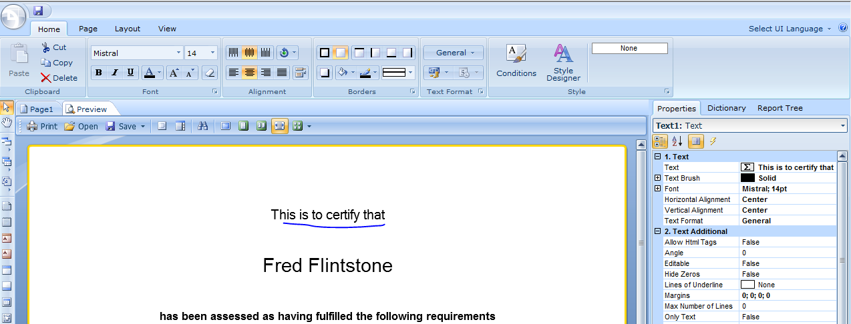The height and width of the screenshot is (324, 851).
Task: Toggle Bold formatting
Action: click(99, 73)
